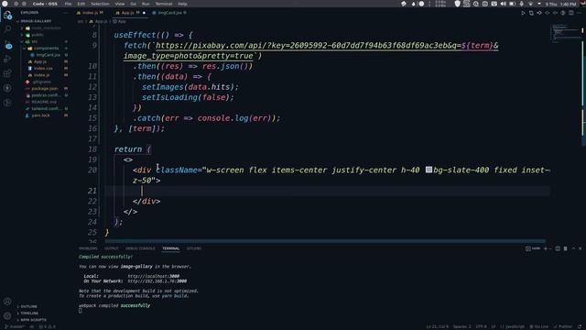Viewport: 586px width, 330px height.
Task: Open the View menu
Action: [x=120, y=4]
